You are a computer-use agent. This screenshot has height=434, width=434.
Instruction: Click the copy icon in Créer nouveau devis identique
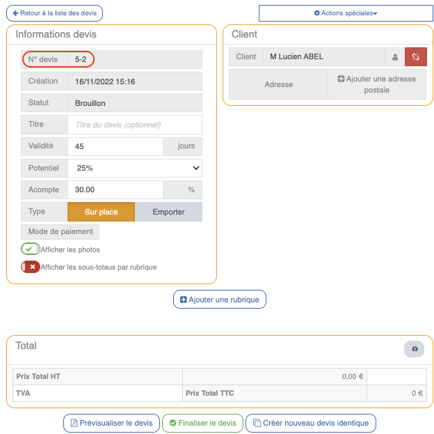[x=257, y=423]
